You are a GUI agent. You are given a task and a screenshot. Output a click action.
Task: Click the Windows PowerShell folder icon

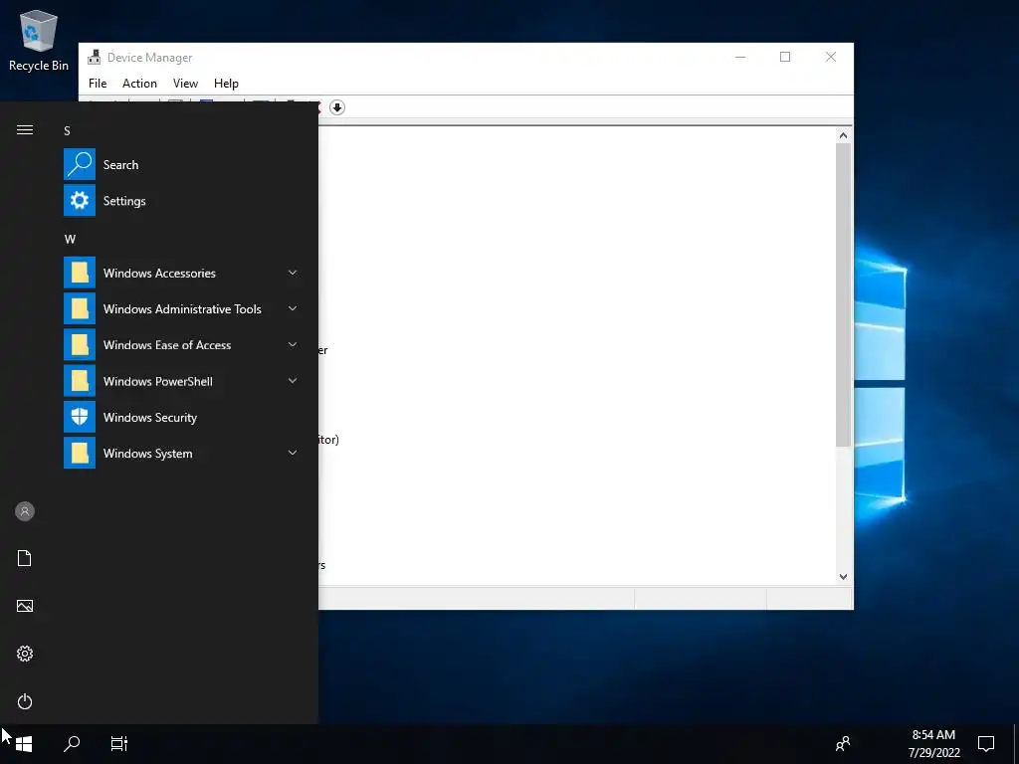[80, 381]
